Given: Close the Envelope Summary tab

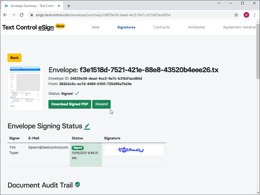Looking at the screenshot, I should pos(59,6).
